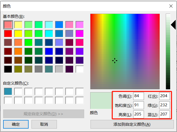Viewport: 177px width, 132px height.
Task: Click the 红 red value field
Action: [x=164, y=96]
